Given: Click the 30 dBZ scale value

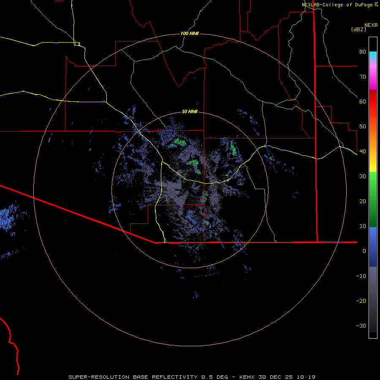Looking at the screenshot, I should 363,176.
